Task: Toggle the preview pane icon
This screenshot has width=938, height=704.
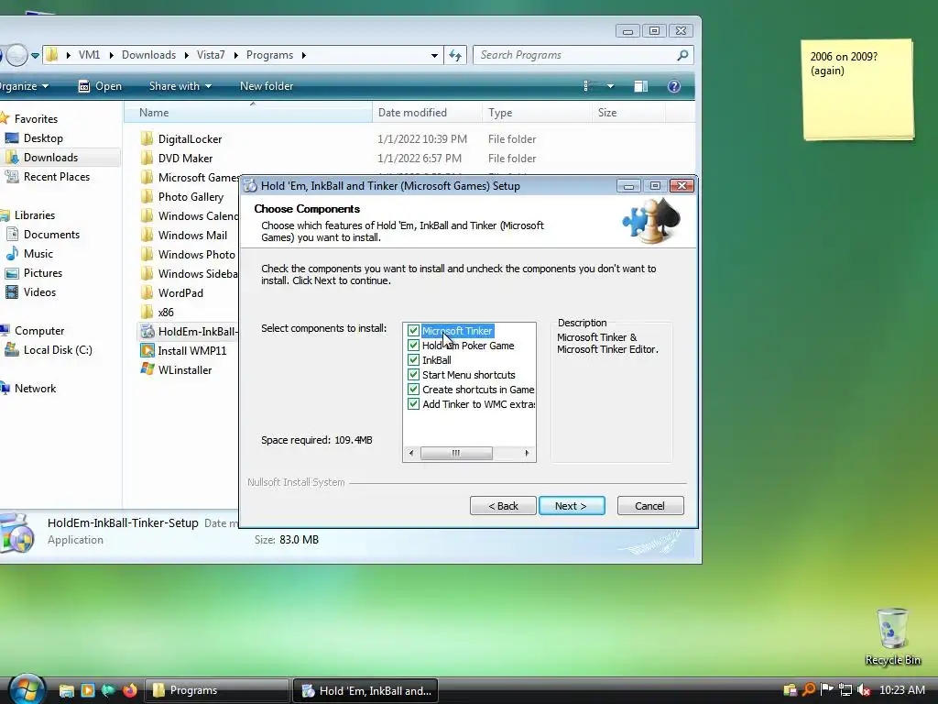Action: coord(640,86)
